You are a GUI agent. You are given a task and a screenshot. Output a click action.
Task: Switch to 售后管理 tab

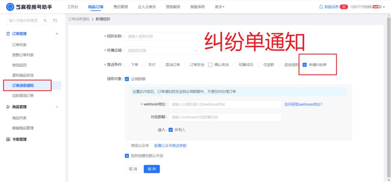pyautogui.click(x=121, y=7)
